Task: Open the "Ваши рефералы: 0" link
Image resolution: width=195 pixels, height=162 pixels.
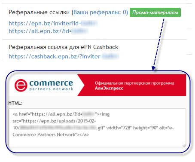Action: (100, 12)
